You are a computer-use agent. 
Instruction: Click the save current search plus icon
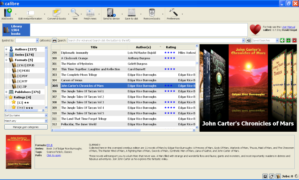click(x=288, y=40)
